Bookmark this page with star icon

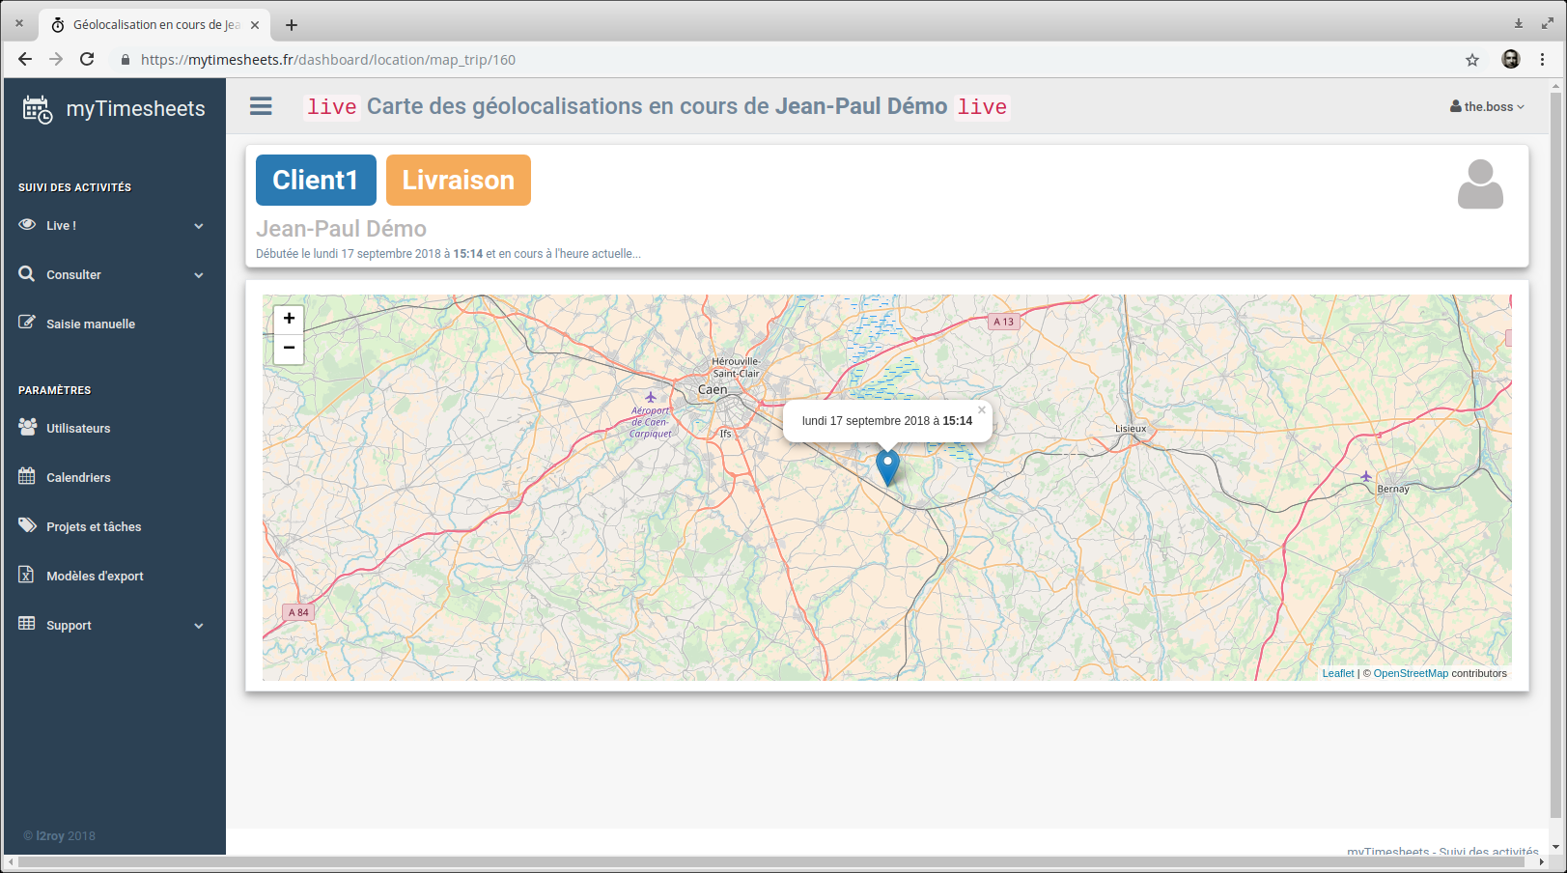(1471, 60)
